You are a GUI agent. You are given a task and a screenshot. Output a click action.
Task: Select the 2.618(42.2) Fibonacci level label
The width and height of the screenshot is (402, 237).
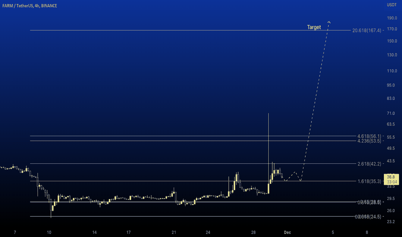coord(369,164)
